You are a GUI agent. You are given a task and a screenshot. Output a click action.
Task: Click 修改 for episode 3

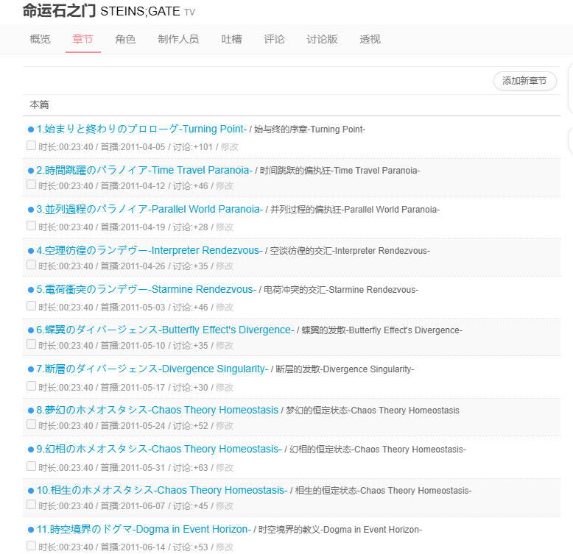[x=225, y=227]
